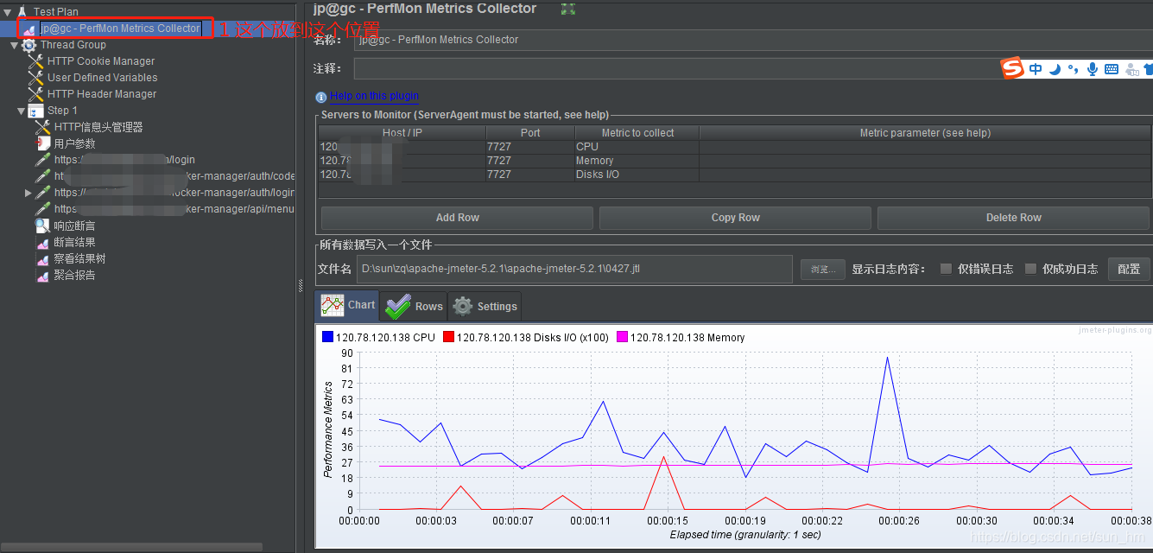Select the HTTP信息头管理器 wrench icon

pyautogui.click(x=42, y=127)
